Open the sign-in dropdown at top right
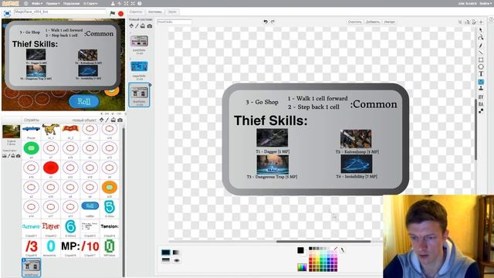 pyautogui.click(x=486, y=3)
